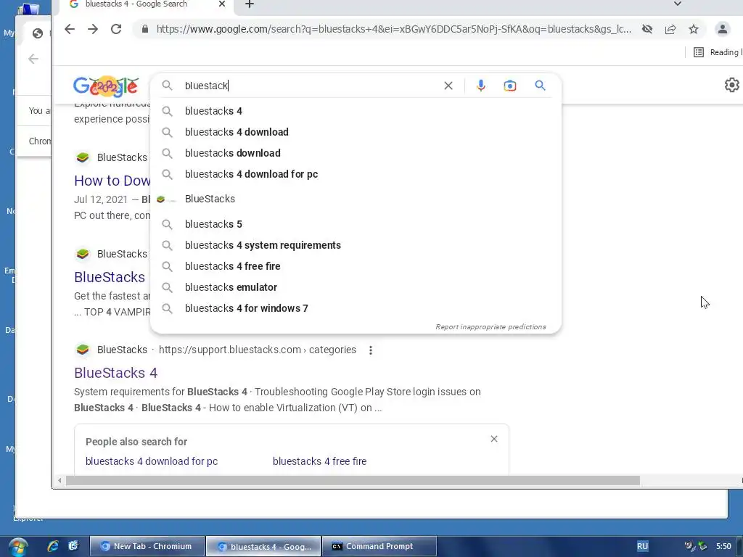Open related search bluestacks 4 free fire

pyautogui.click(x=319, y=461)
